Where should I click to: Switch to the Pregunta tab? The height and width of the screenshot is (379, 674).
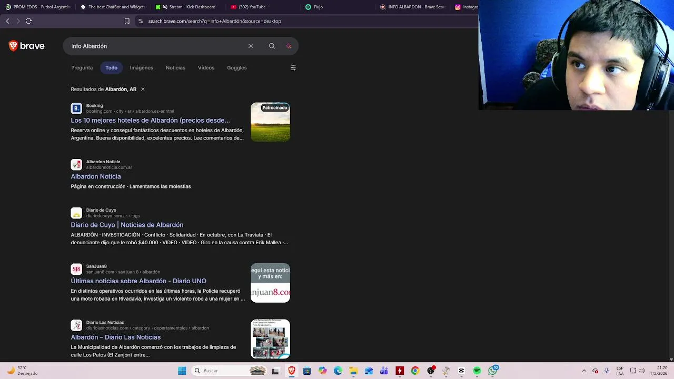82,68
